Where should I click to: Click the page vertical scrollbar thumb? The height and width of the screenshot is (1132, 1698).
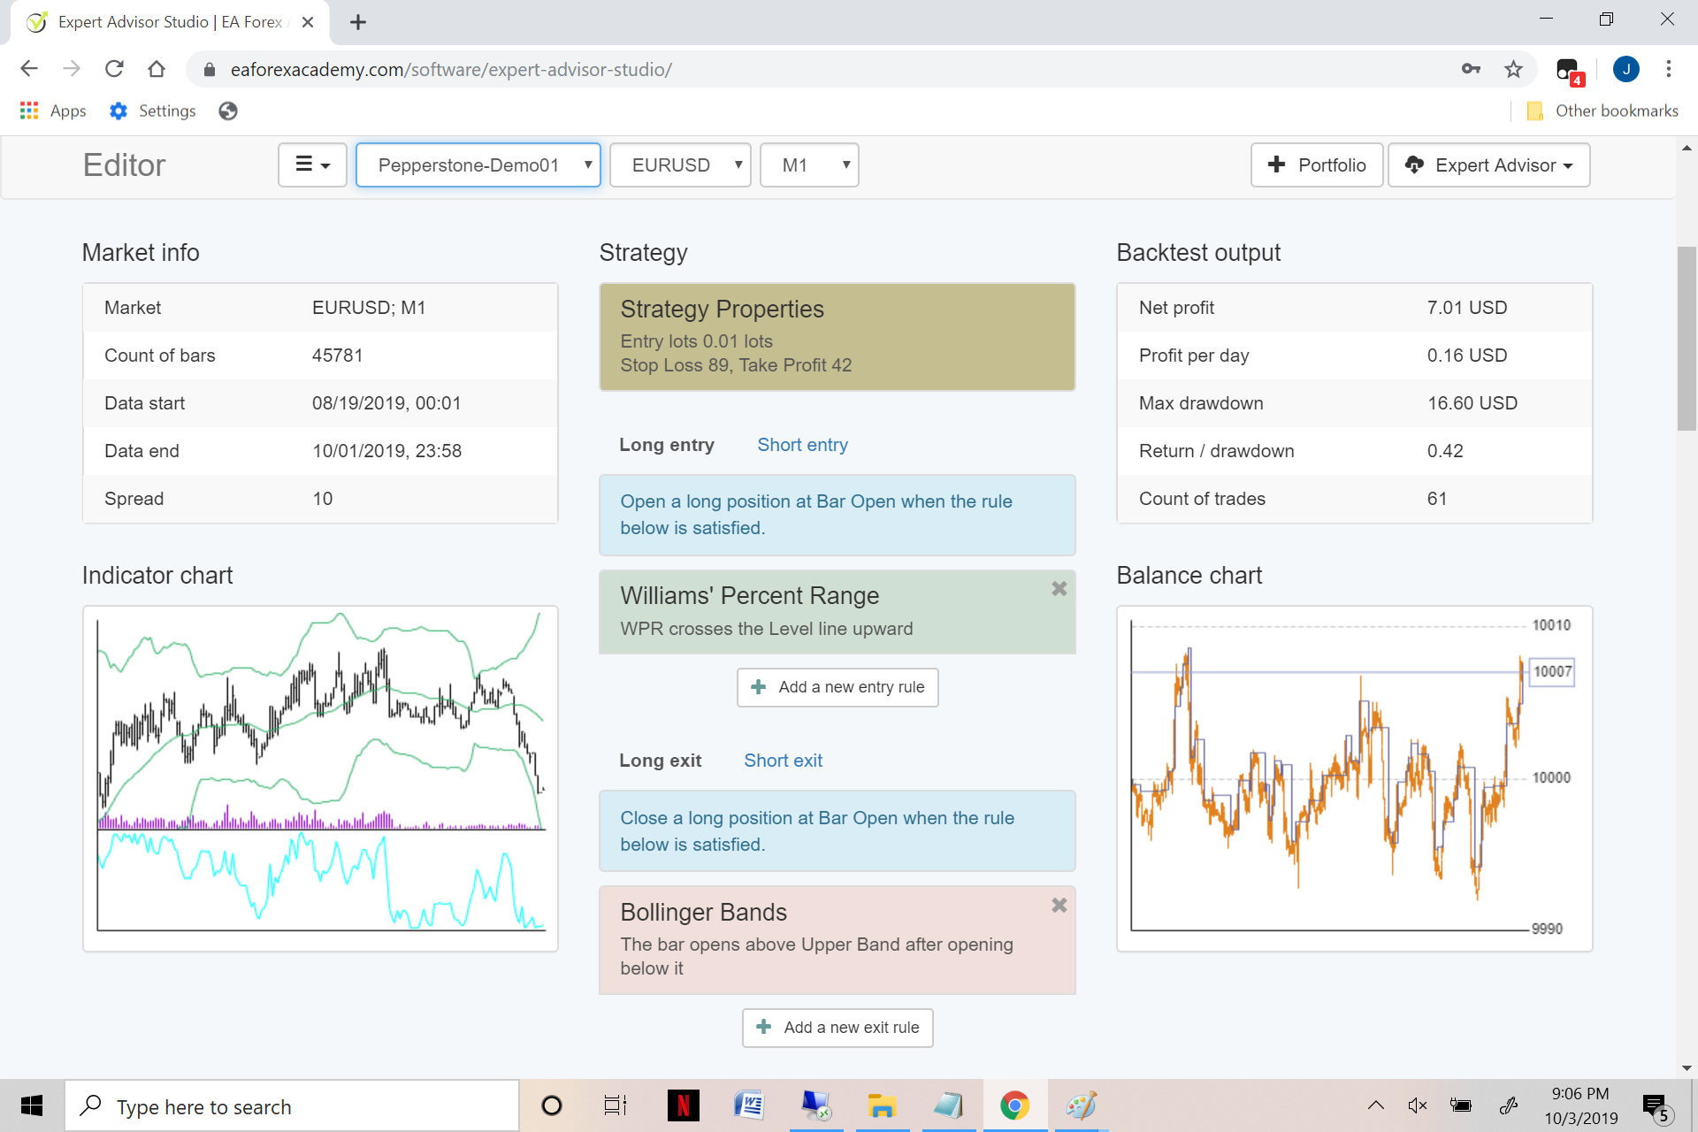click(1687, 339)
